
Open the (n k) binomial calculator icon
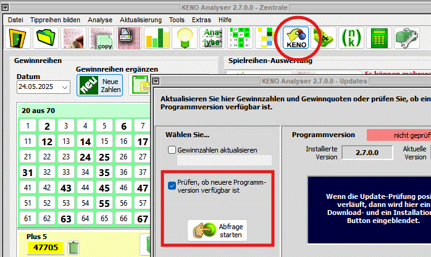click(x=351, y=38)
